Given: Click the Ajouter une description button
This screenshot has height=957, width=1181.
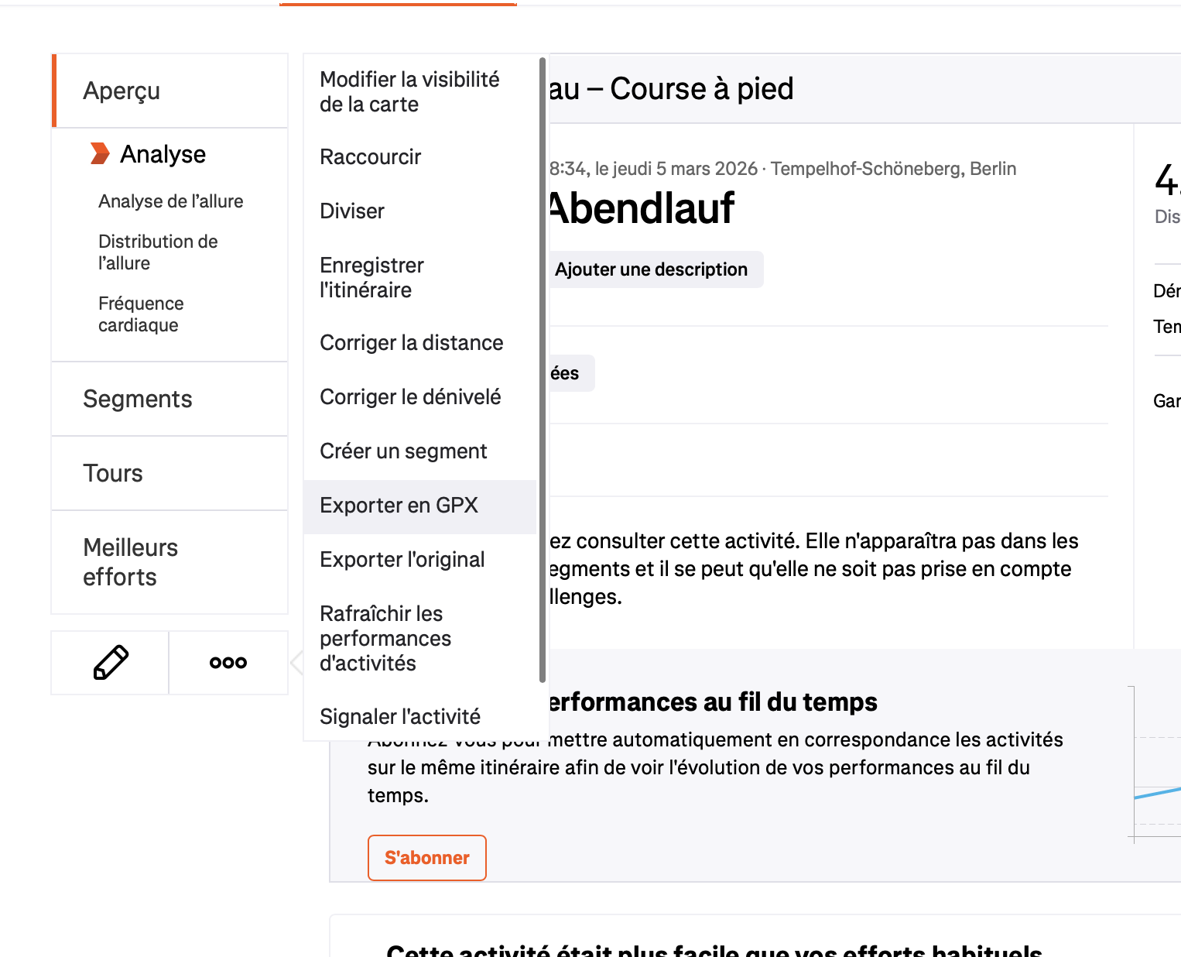Looking at the screenshot, I should pos(651,269).
